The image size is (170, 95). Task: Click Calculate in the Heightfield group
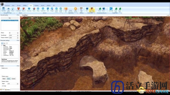click(111, 9)
